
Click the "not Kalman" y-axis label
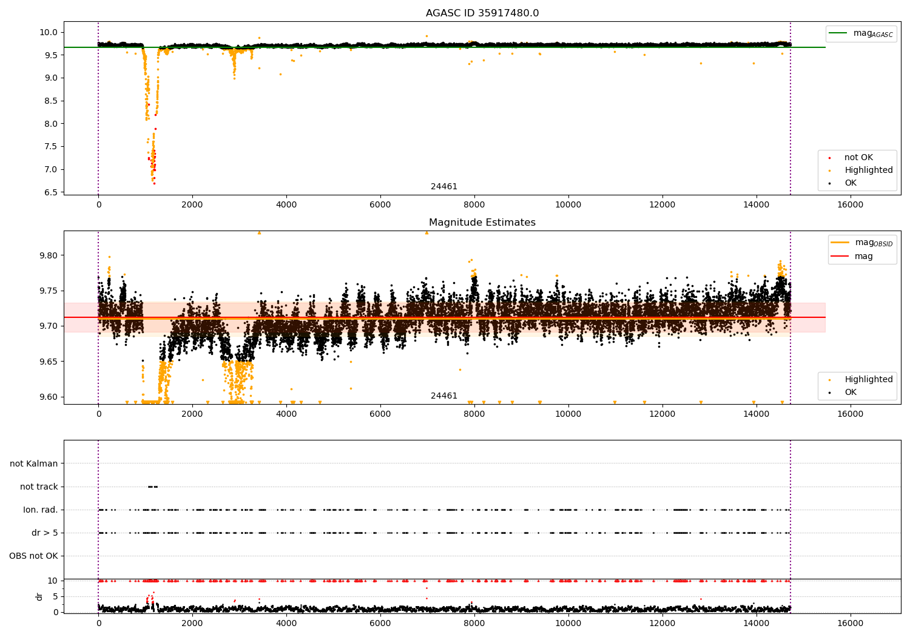[x=34, y=464]
